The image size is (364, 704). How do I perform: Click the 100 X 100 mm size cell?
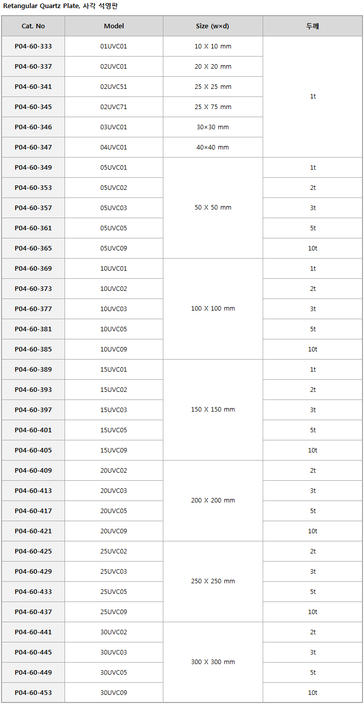pos(213,309)
